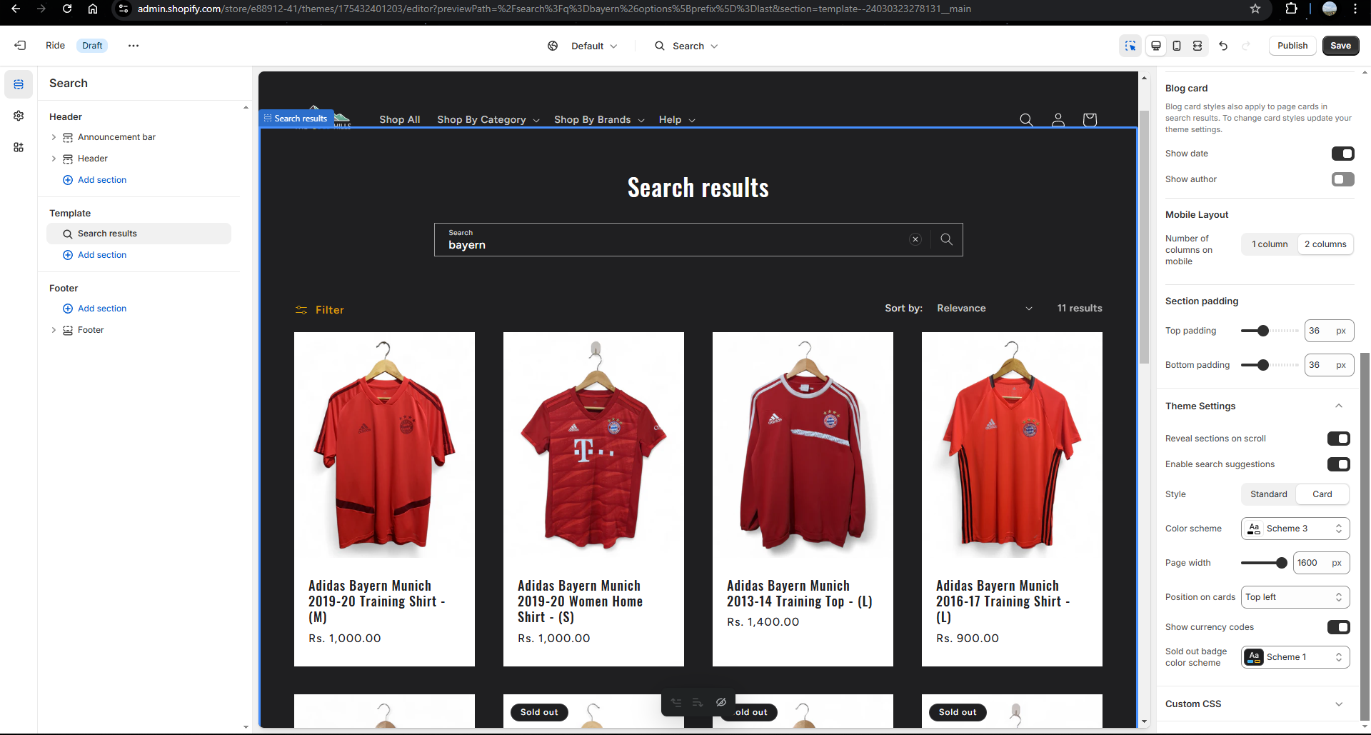Click the store search magnifier icon in header
The image size is (1371, 735).
pos(1026,120)
